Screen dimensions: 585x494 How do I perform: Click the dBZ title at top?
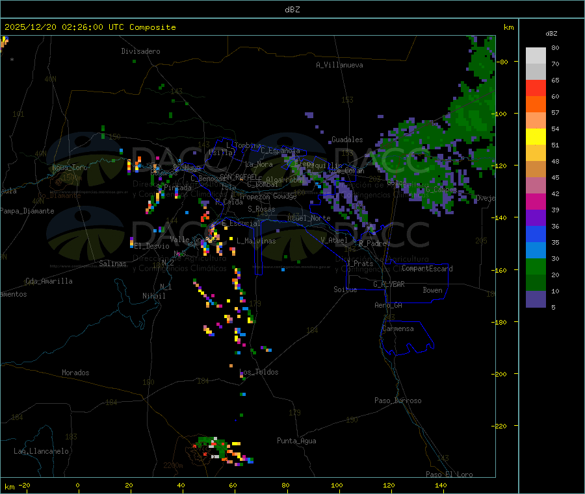(292, 10)
